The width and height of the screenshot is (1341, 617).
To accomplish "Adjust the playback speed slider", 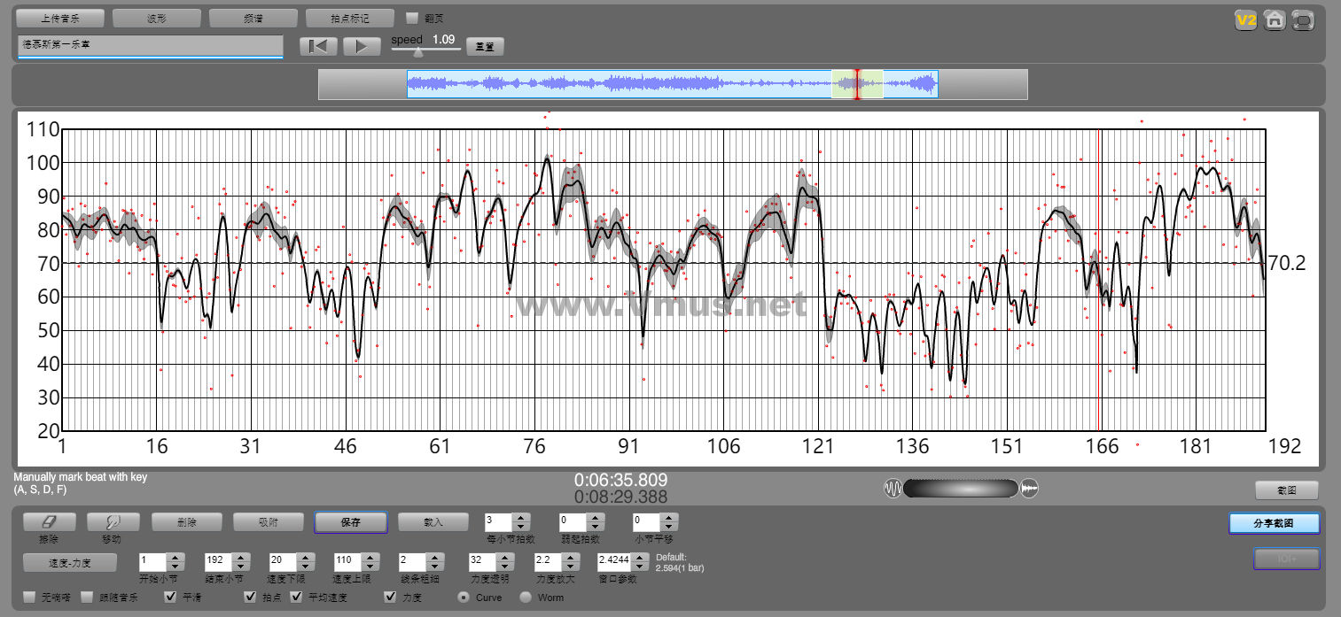I will 418,50.
